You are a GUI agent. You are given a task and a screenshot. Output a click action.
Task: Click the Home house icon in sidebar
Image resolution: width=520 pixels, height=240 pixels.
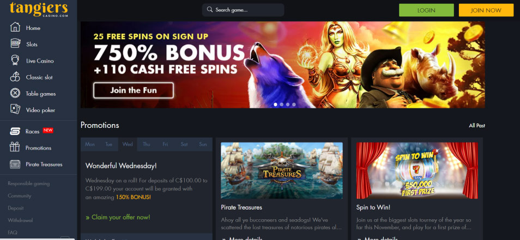coord(15,27)
